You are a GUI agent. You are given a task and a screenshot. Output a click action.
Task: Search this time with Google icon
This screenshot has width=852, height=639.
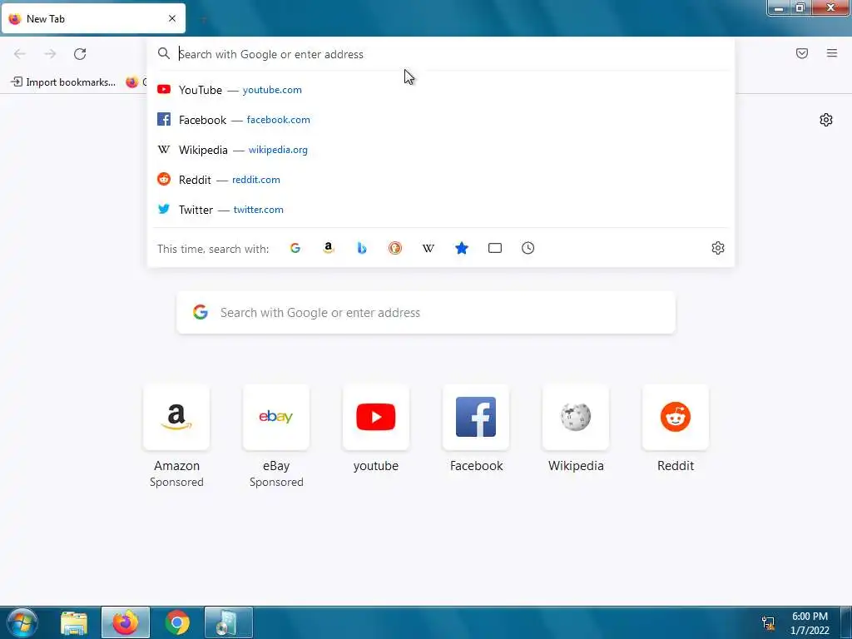(x=295, y=248)
